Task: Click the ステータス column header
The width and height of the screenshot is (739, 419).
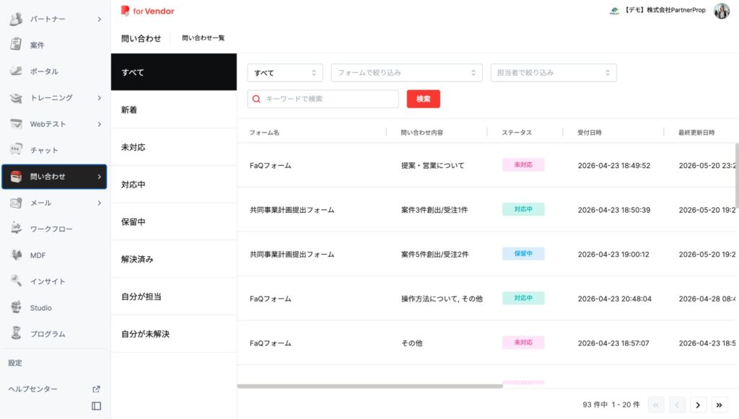Action: [517, 133]
